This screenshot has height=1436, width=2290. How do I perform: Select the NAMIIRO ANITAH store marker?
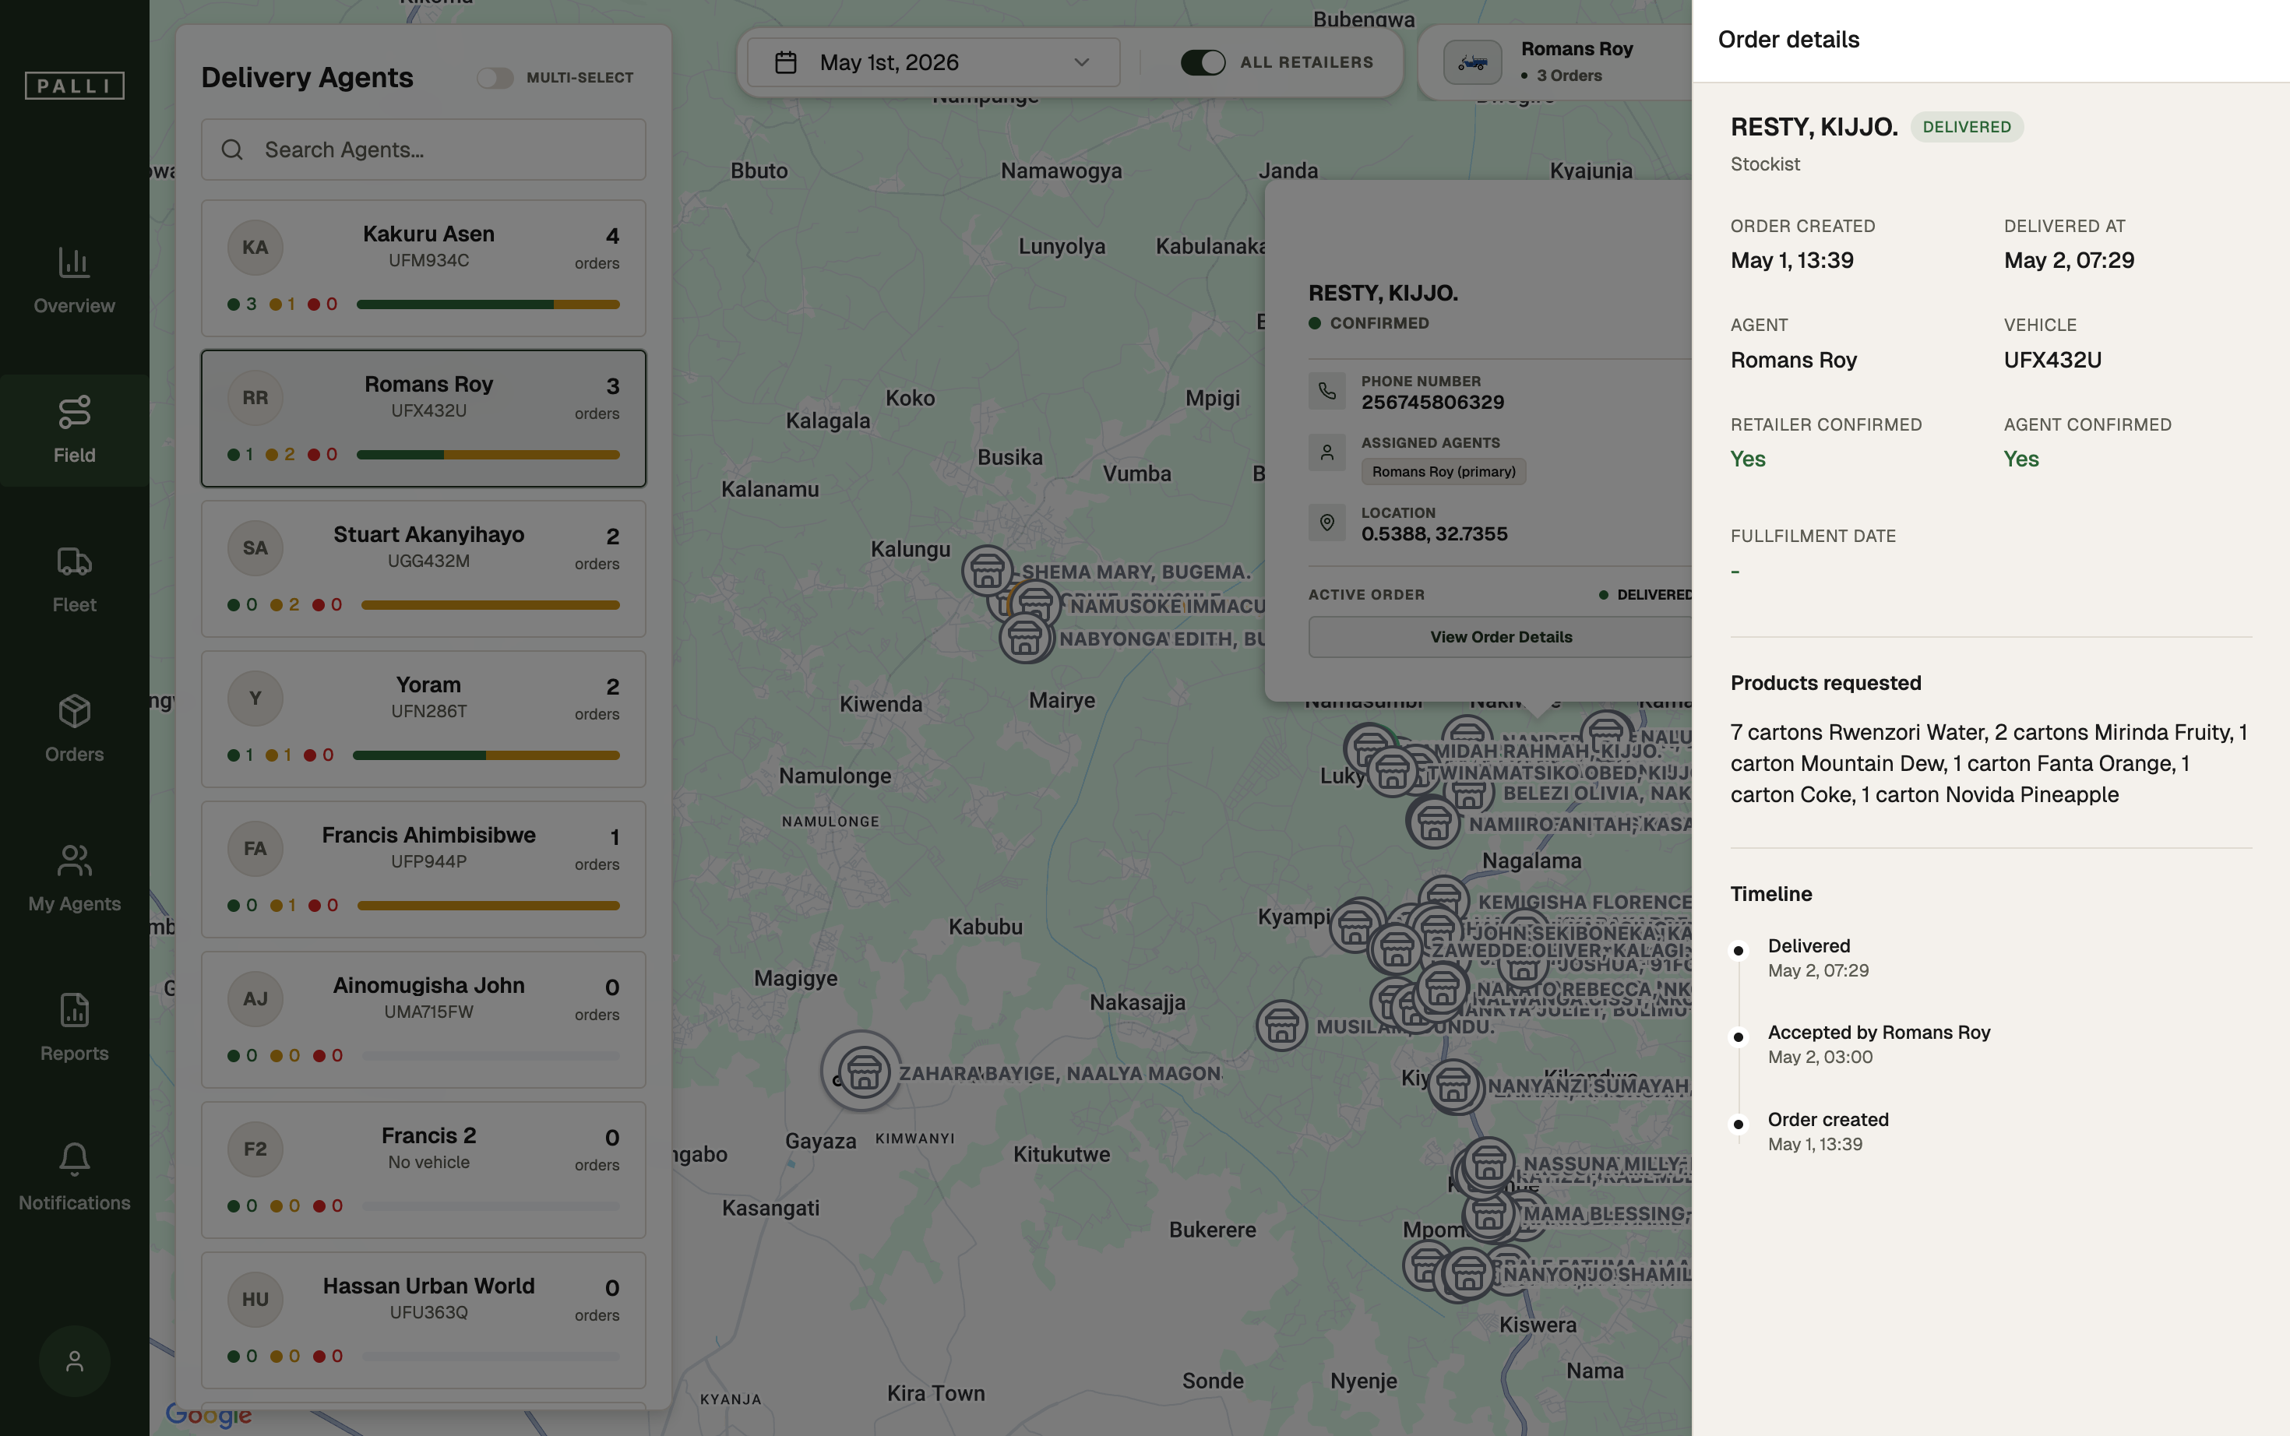[x=1433, y=823]
